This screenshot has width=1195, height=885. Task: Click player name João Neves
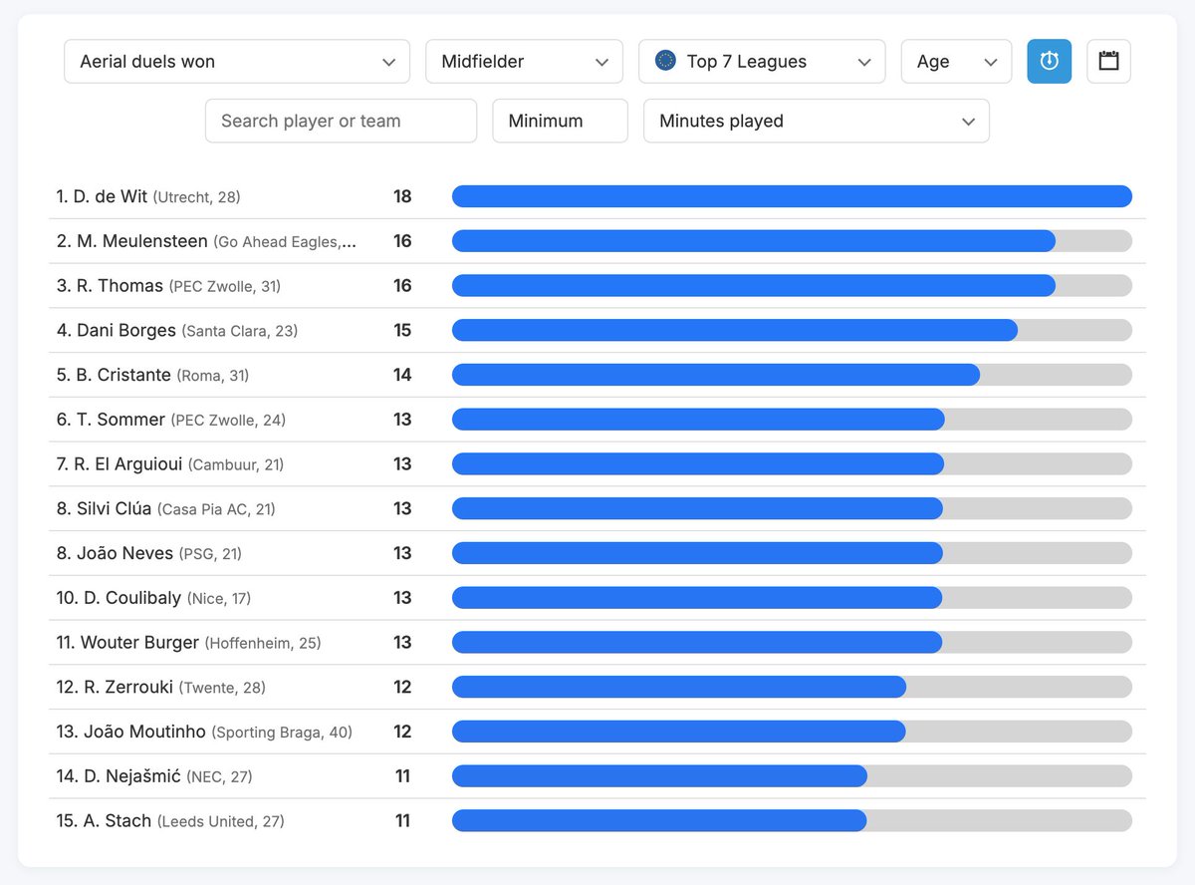click(124, 553)
